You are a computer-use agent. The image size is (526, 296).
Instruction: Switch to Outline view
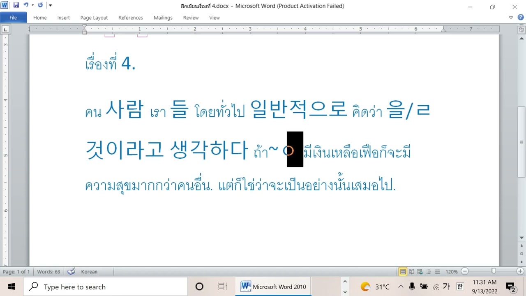click(429, 272)
